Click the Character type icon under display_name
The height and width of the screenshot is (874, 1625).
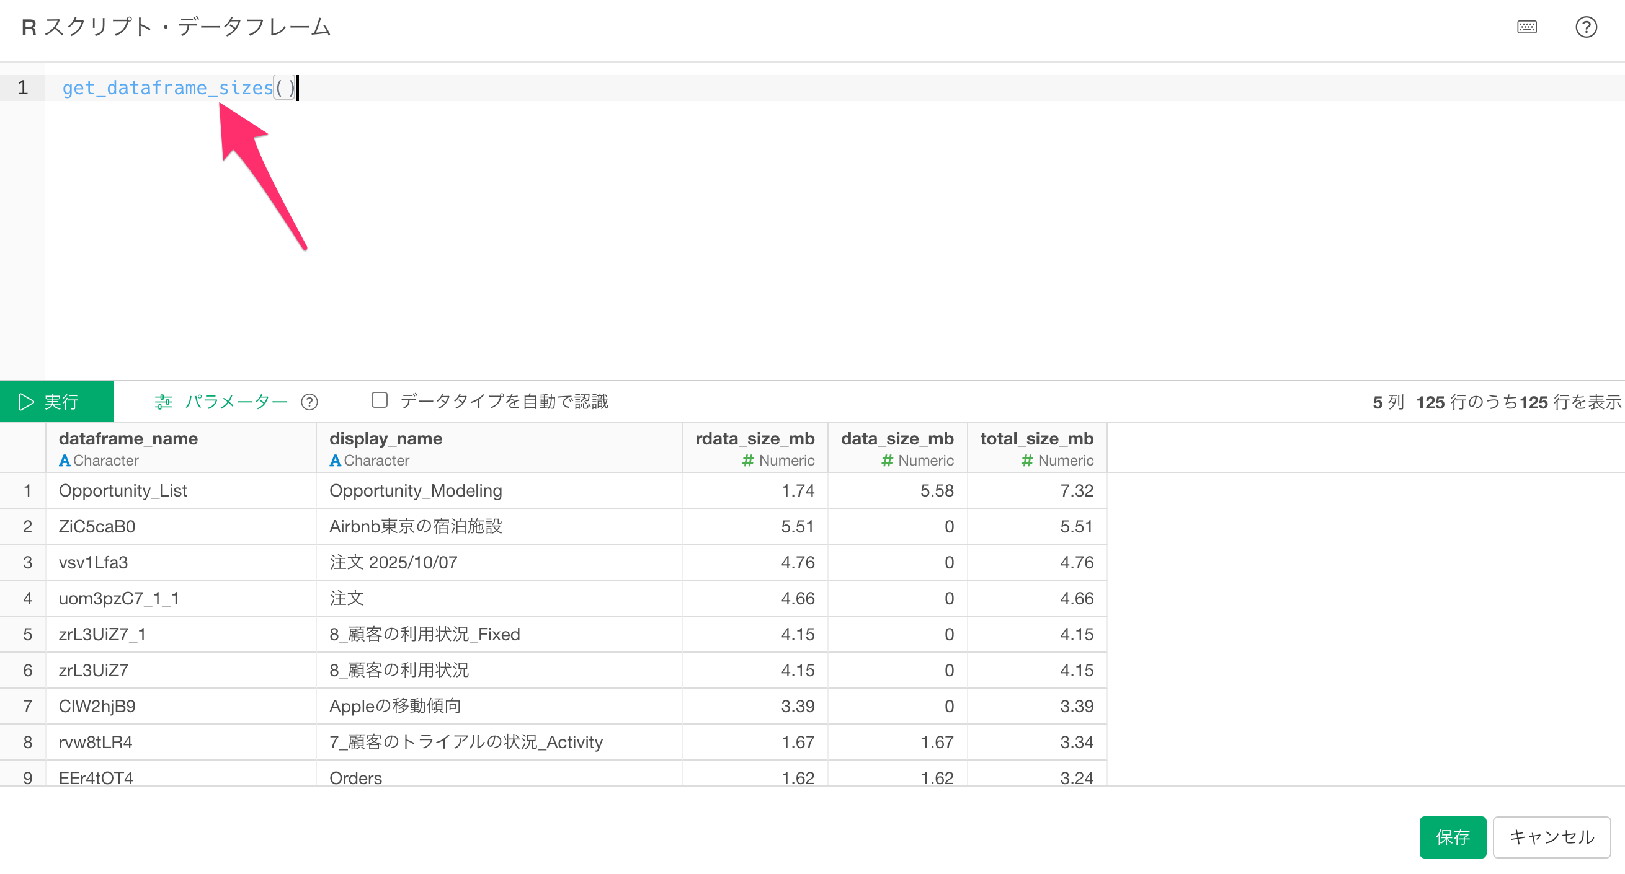coord(335,461)
